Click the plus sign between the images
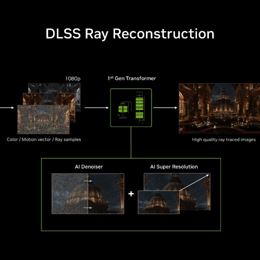 (131, 194)
